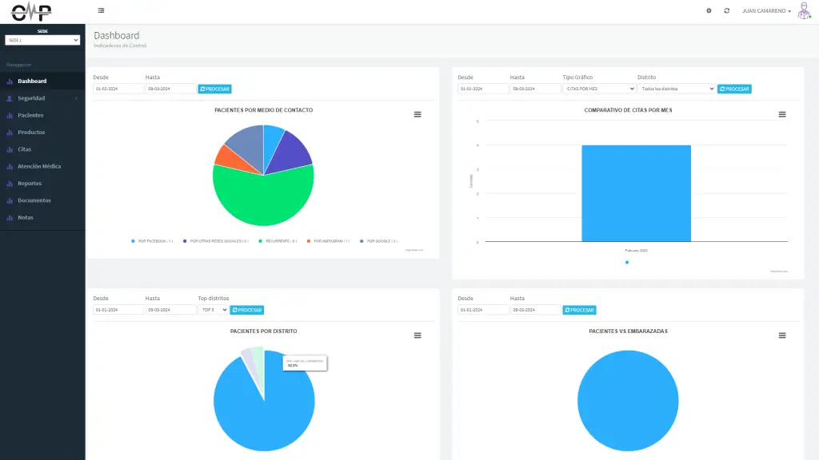Open Atención Médica in the sidebar
819x460 pixels.
(x=39, y=166)
